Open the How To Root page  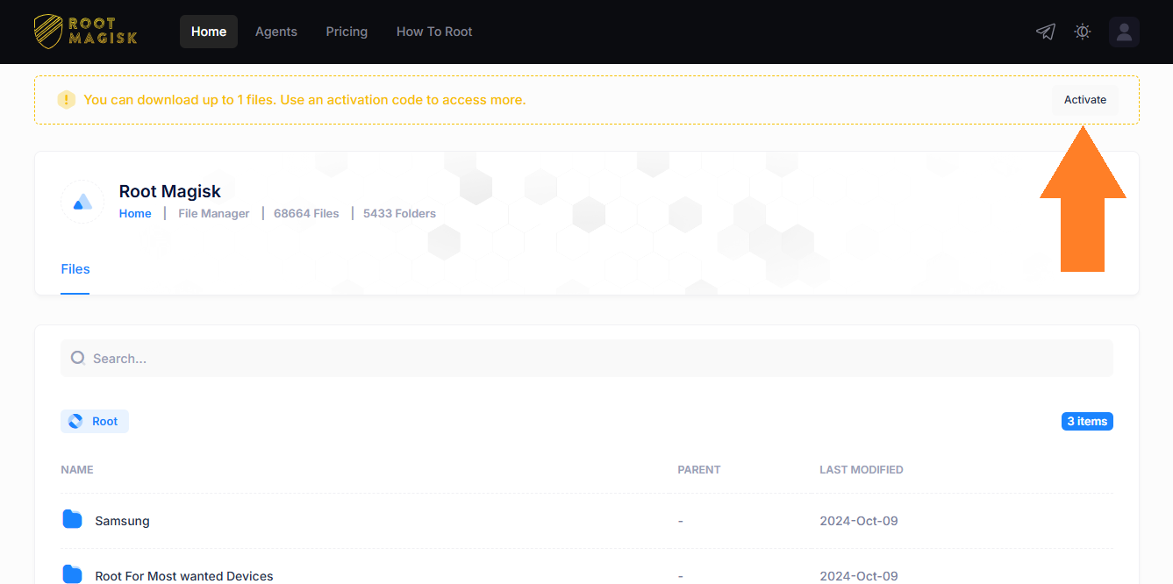(x=434, y=32)
